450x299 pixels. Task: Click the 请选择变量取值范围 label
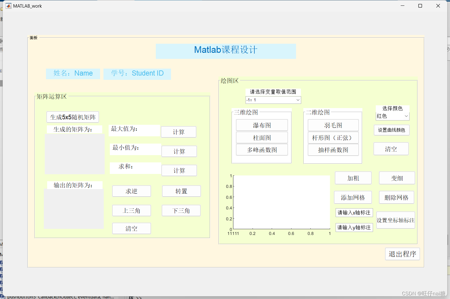click(273, 92)
